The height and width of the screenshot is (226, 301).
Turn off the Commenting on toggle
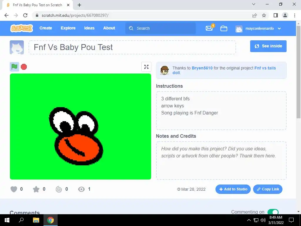(273, 212)
